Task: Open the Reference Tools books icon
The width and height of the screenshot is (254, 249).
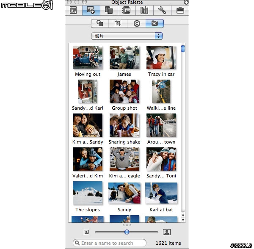Action: (144, 11)
